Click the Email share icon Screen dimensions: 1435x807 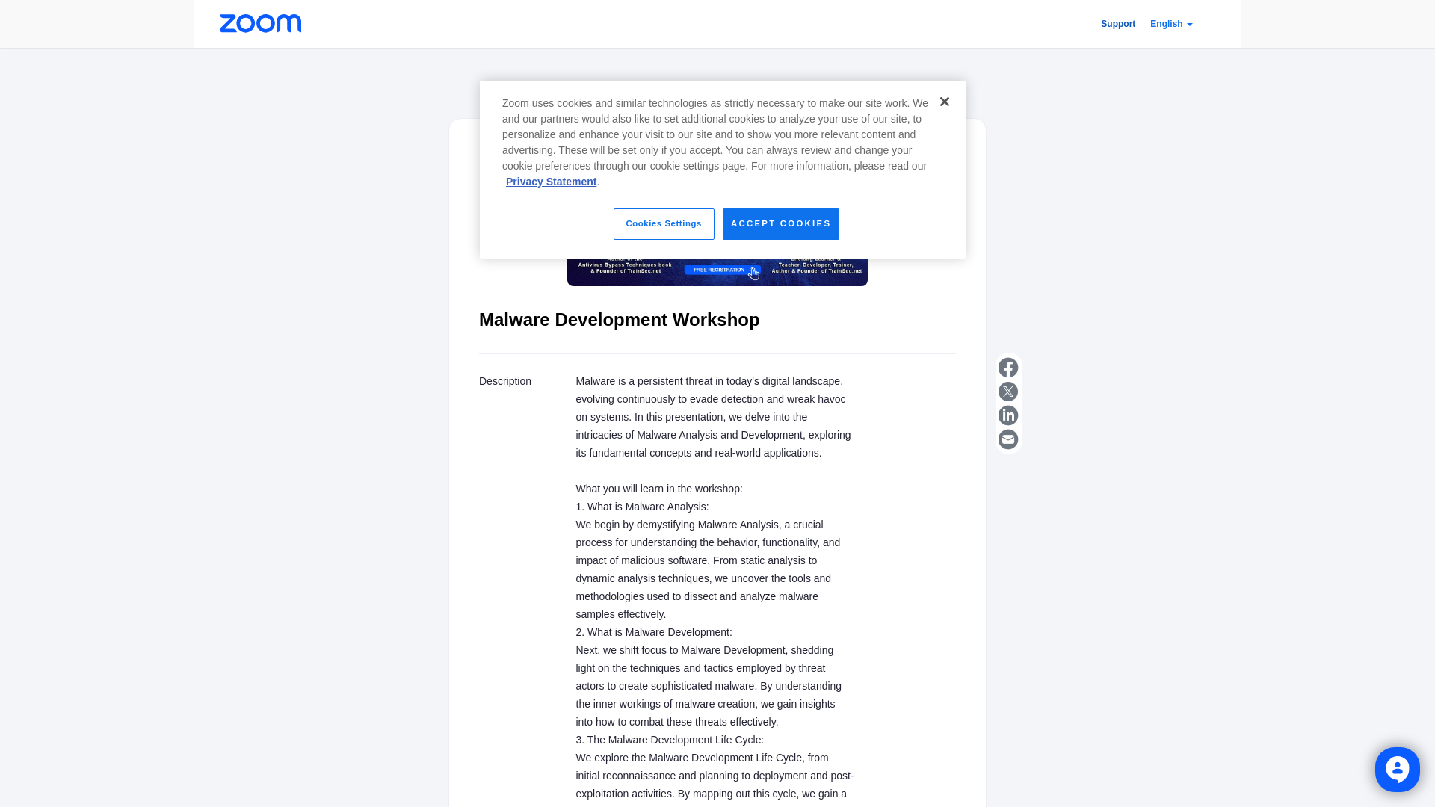coord(1007,439)
